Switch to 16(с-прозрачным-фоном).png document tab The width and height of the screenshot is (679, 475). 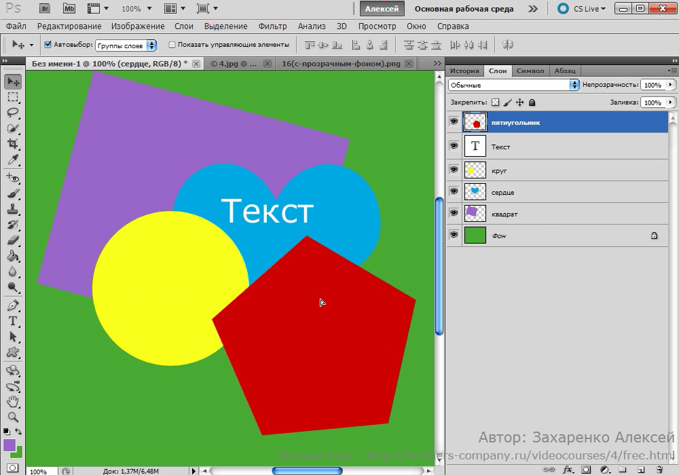(341, 64)
